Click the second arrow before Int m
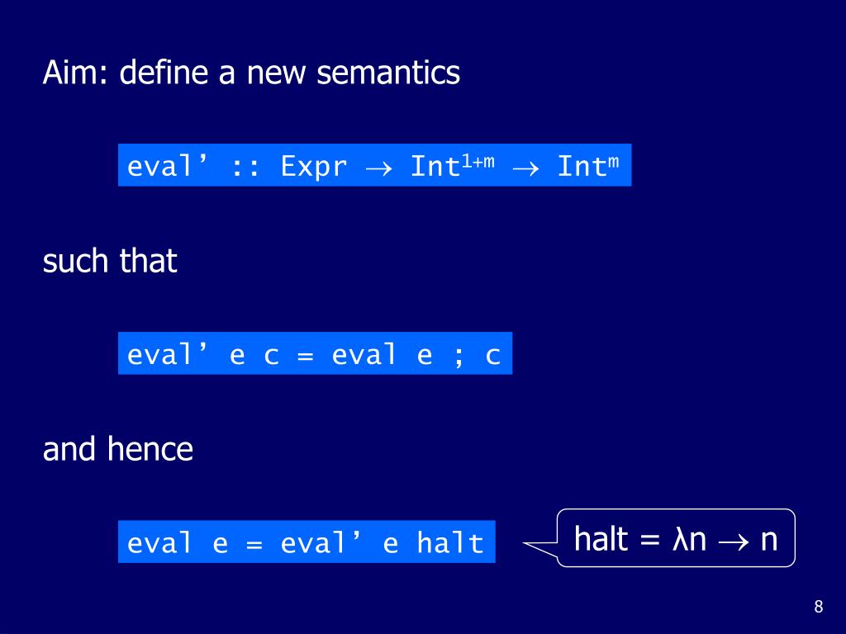Image resolution: width=846 pixels, height=634 pixels. point(525,168)
